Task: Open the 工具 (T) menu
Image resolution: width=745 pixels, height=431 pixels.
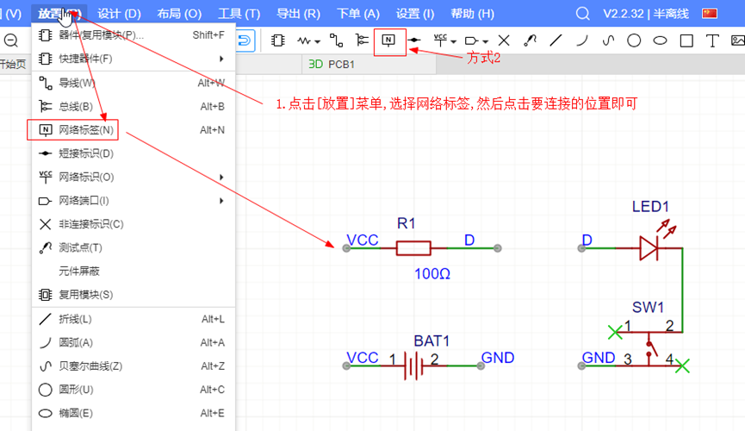Action: (239, 14)
